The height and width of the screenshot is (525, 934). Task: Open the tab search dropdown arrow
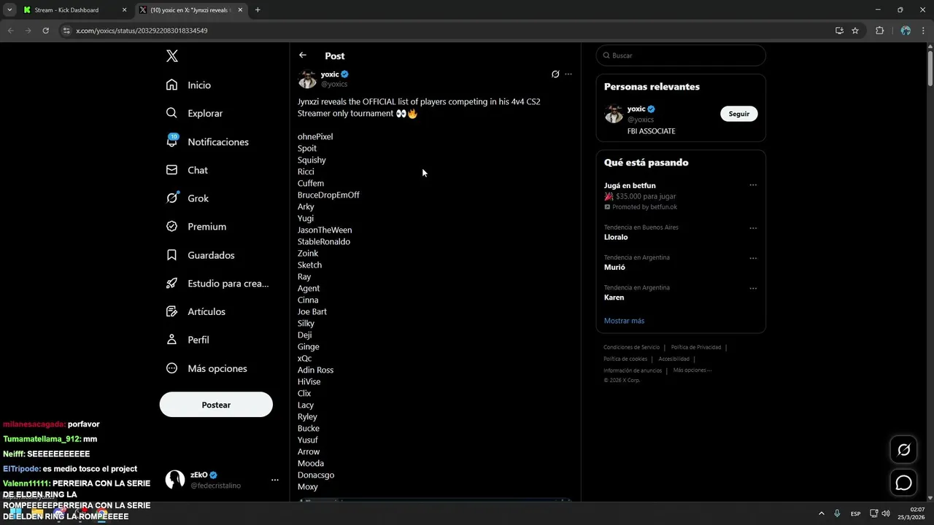(x=9, y=10)
